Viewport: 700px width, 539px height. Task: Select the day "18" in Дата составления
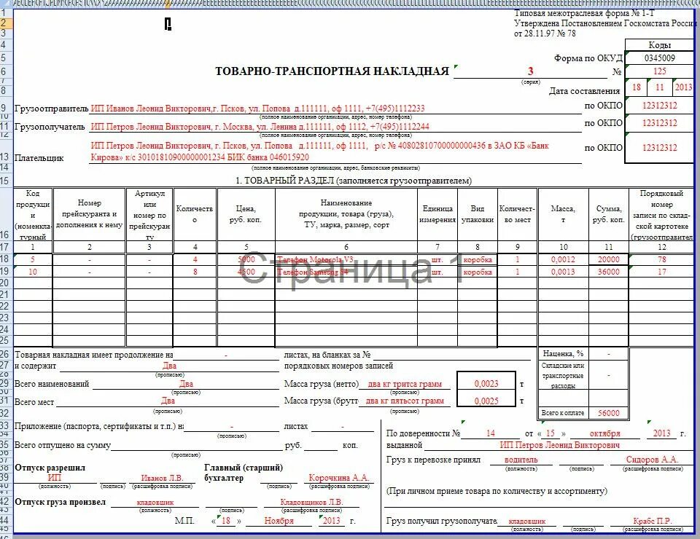coord(637,87)
